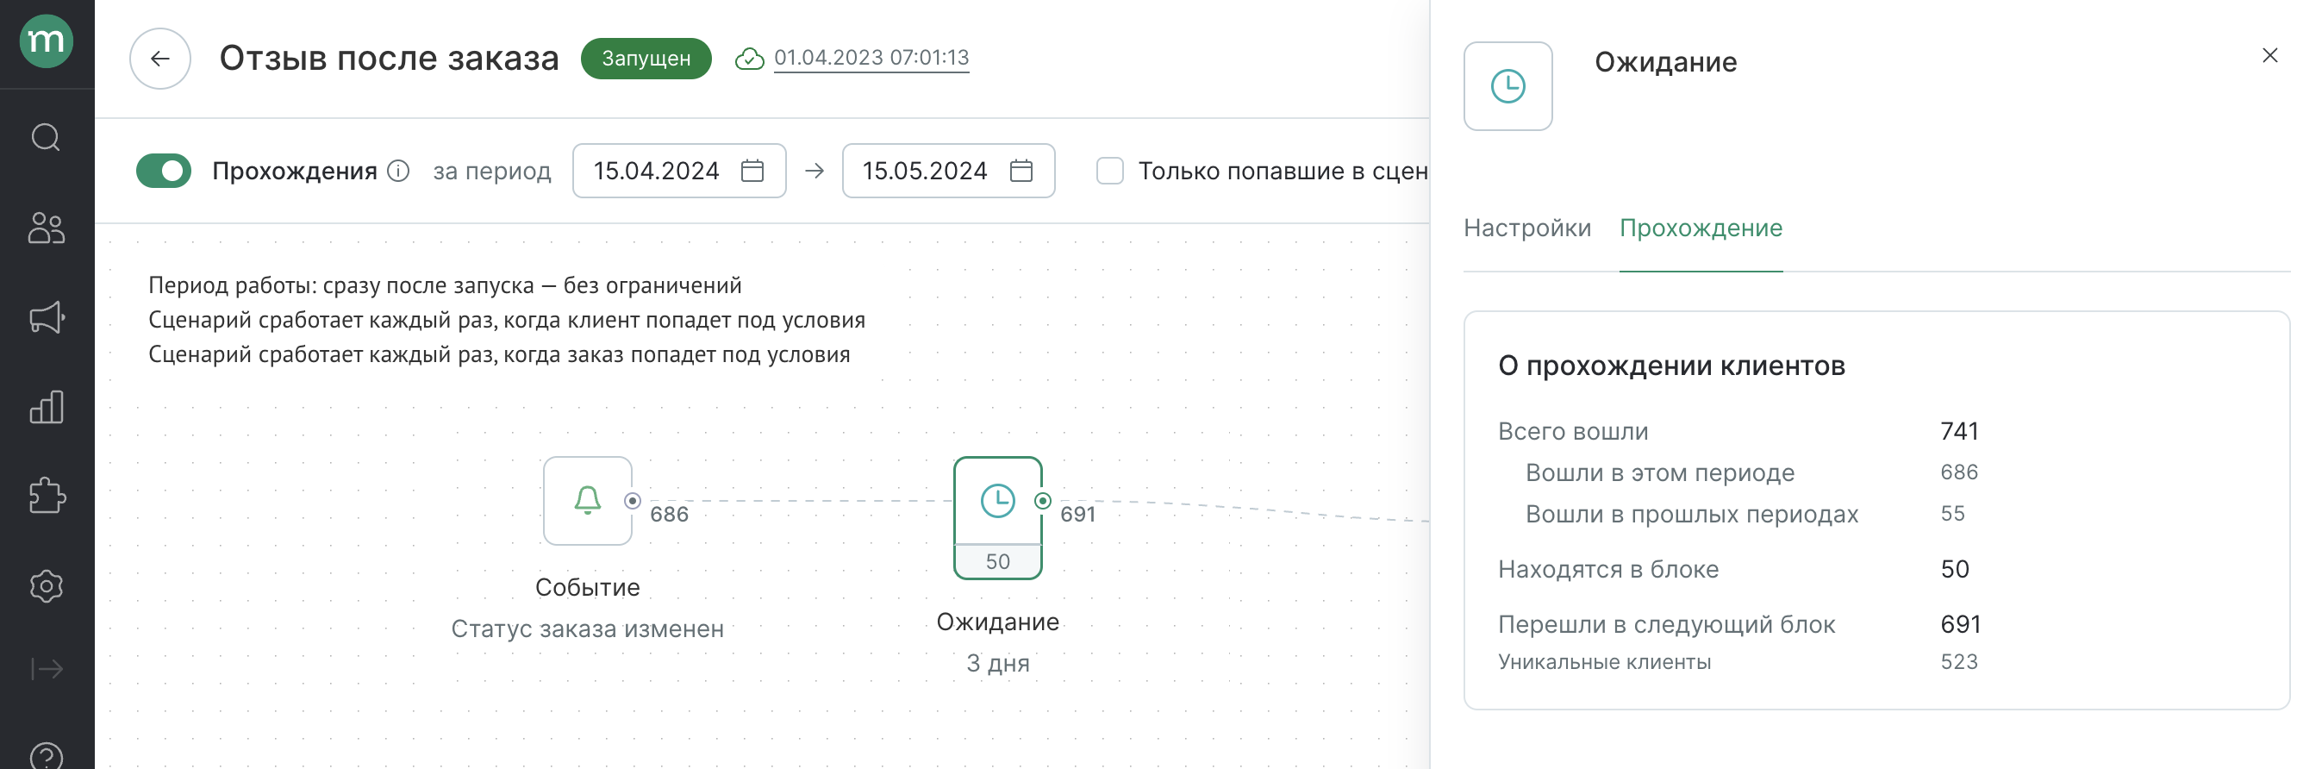Open the help question mark icon
This screenshot has height=769, width=2322.
tap(46, 755)
